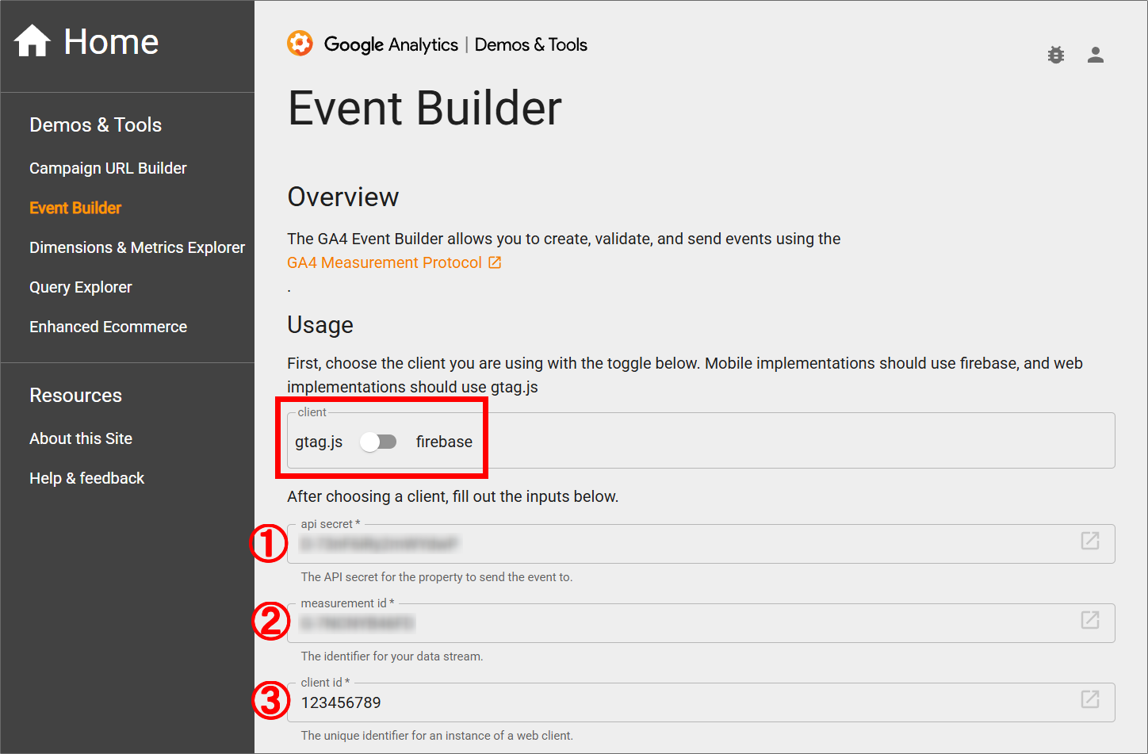Select the Event Builder sidebar item
Image resolution: width=1148 pixels, height=754 pixels.
75,208
